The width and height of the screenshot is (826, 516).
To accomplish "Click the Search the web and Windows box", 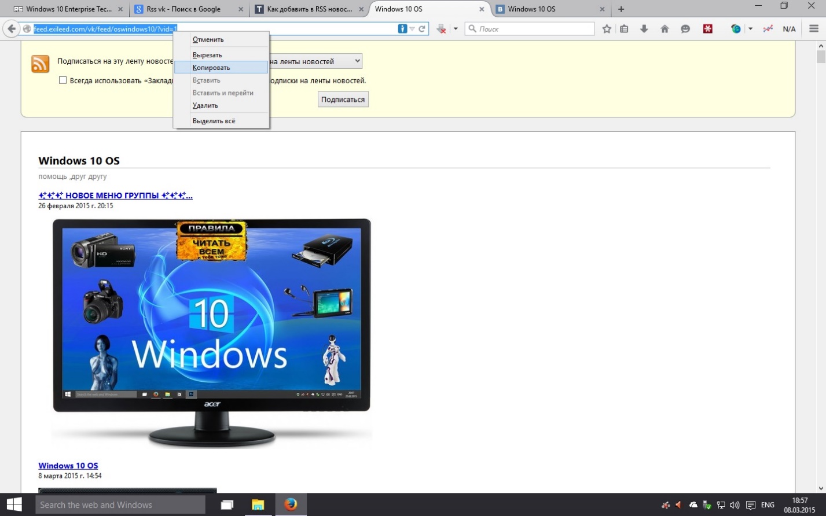I will [120, 505].
